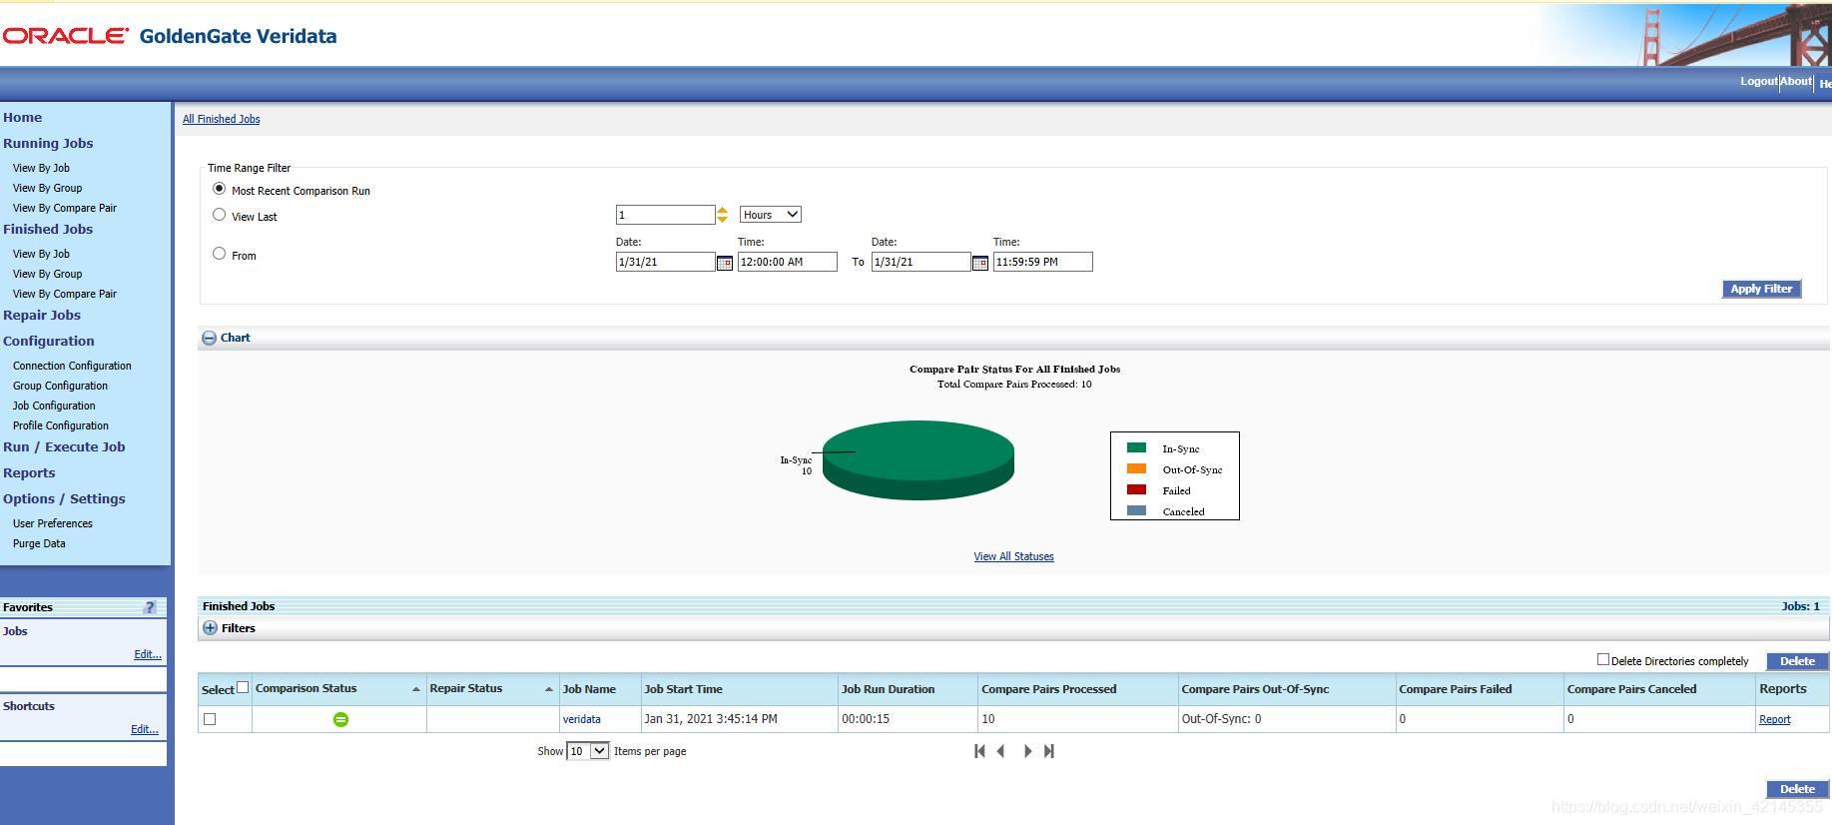Click the To time field 11:59:59 PM
1832x825 pixels.
pyautogui.click(x=1042, y=262)
